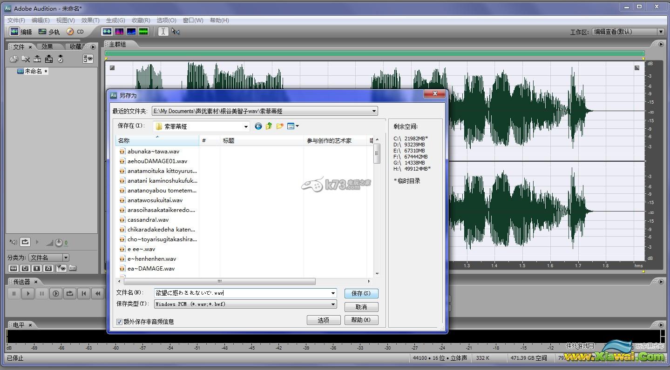Click the 取消 cancel button
Screen dimensions: 670x370
361,307
